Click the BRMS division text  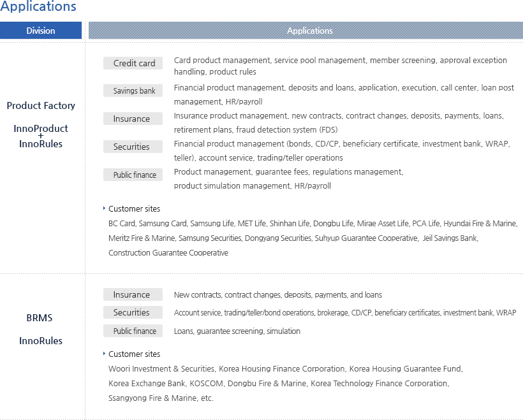pos(40,317)
